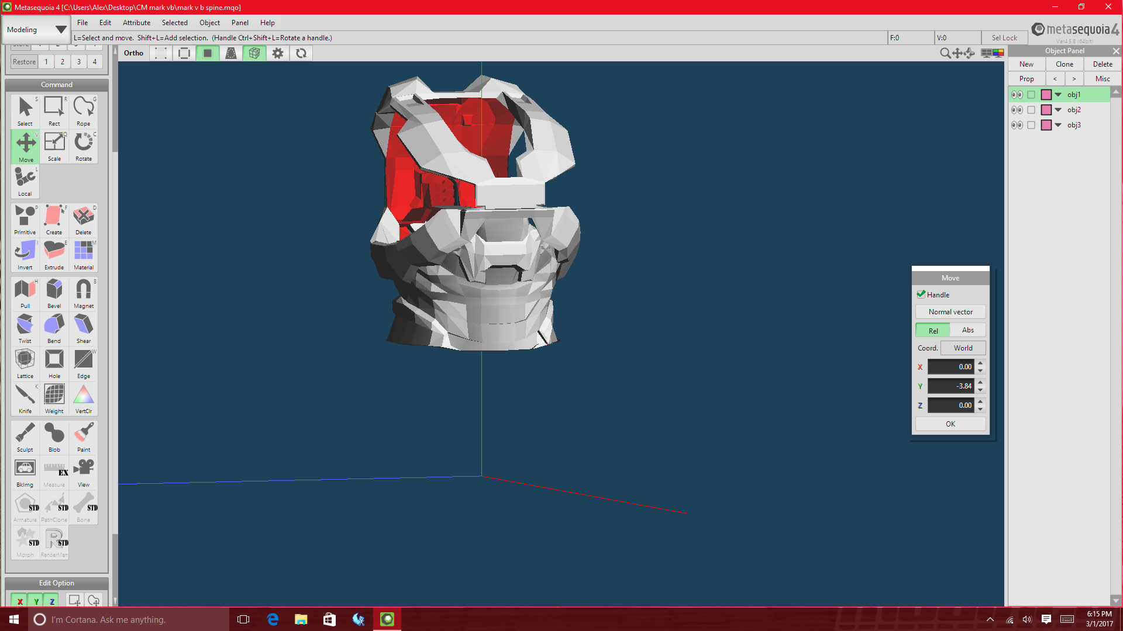Expand the obj2 triangle arrow
Screen dimensions: 1123x631
(1058, 110)
